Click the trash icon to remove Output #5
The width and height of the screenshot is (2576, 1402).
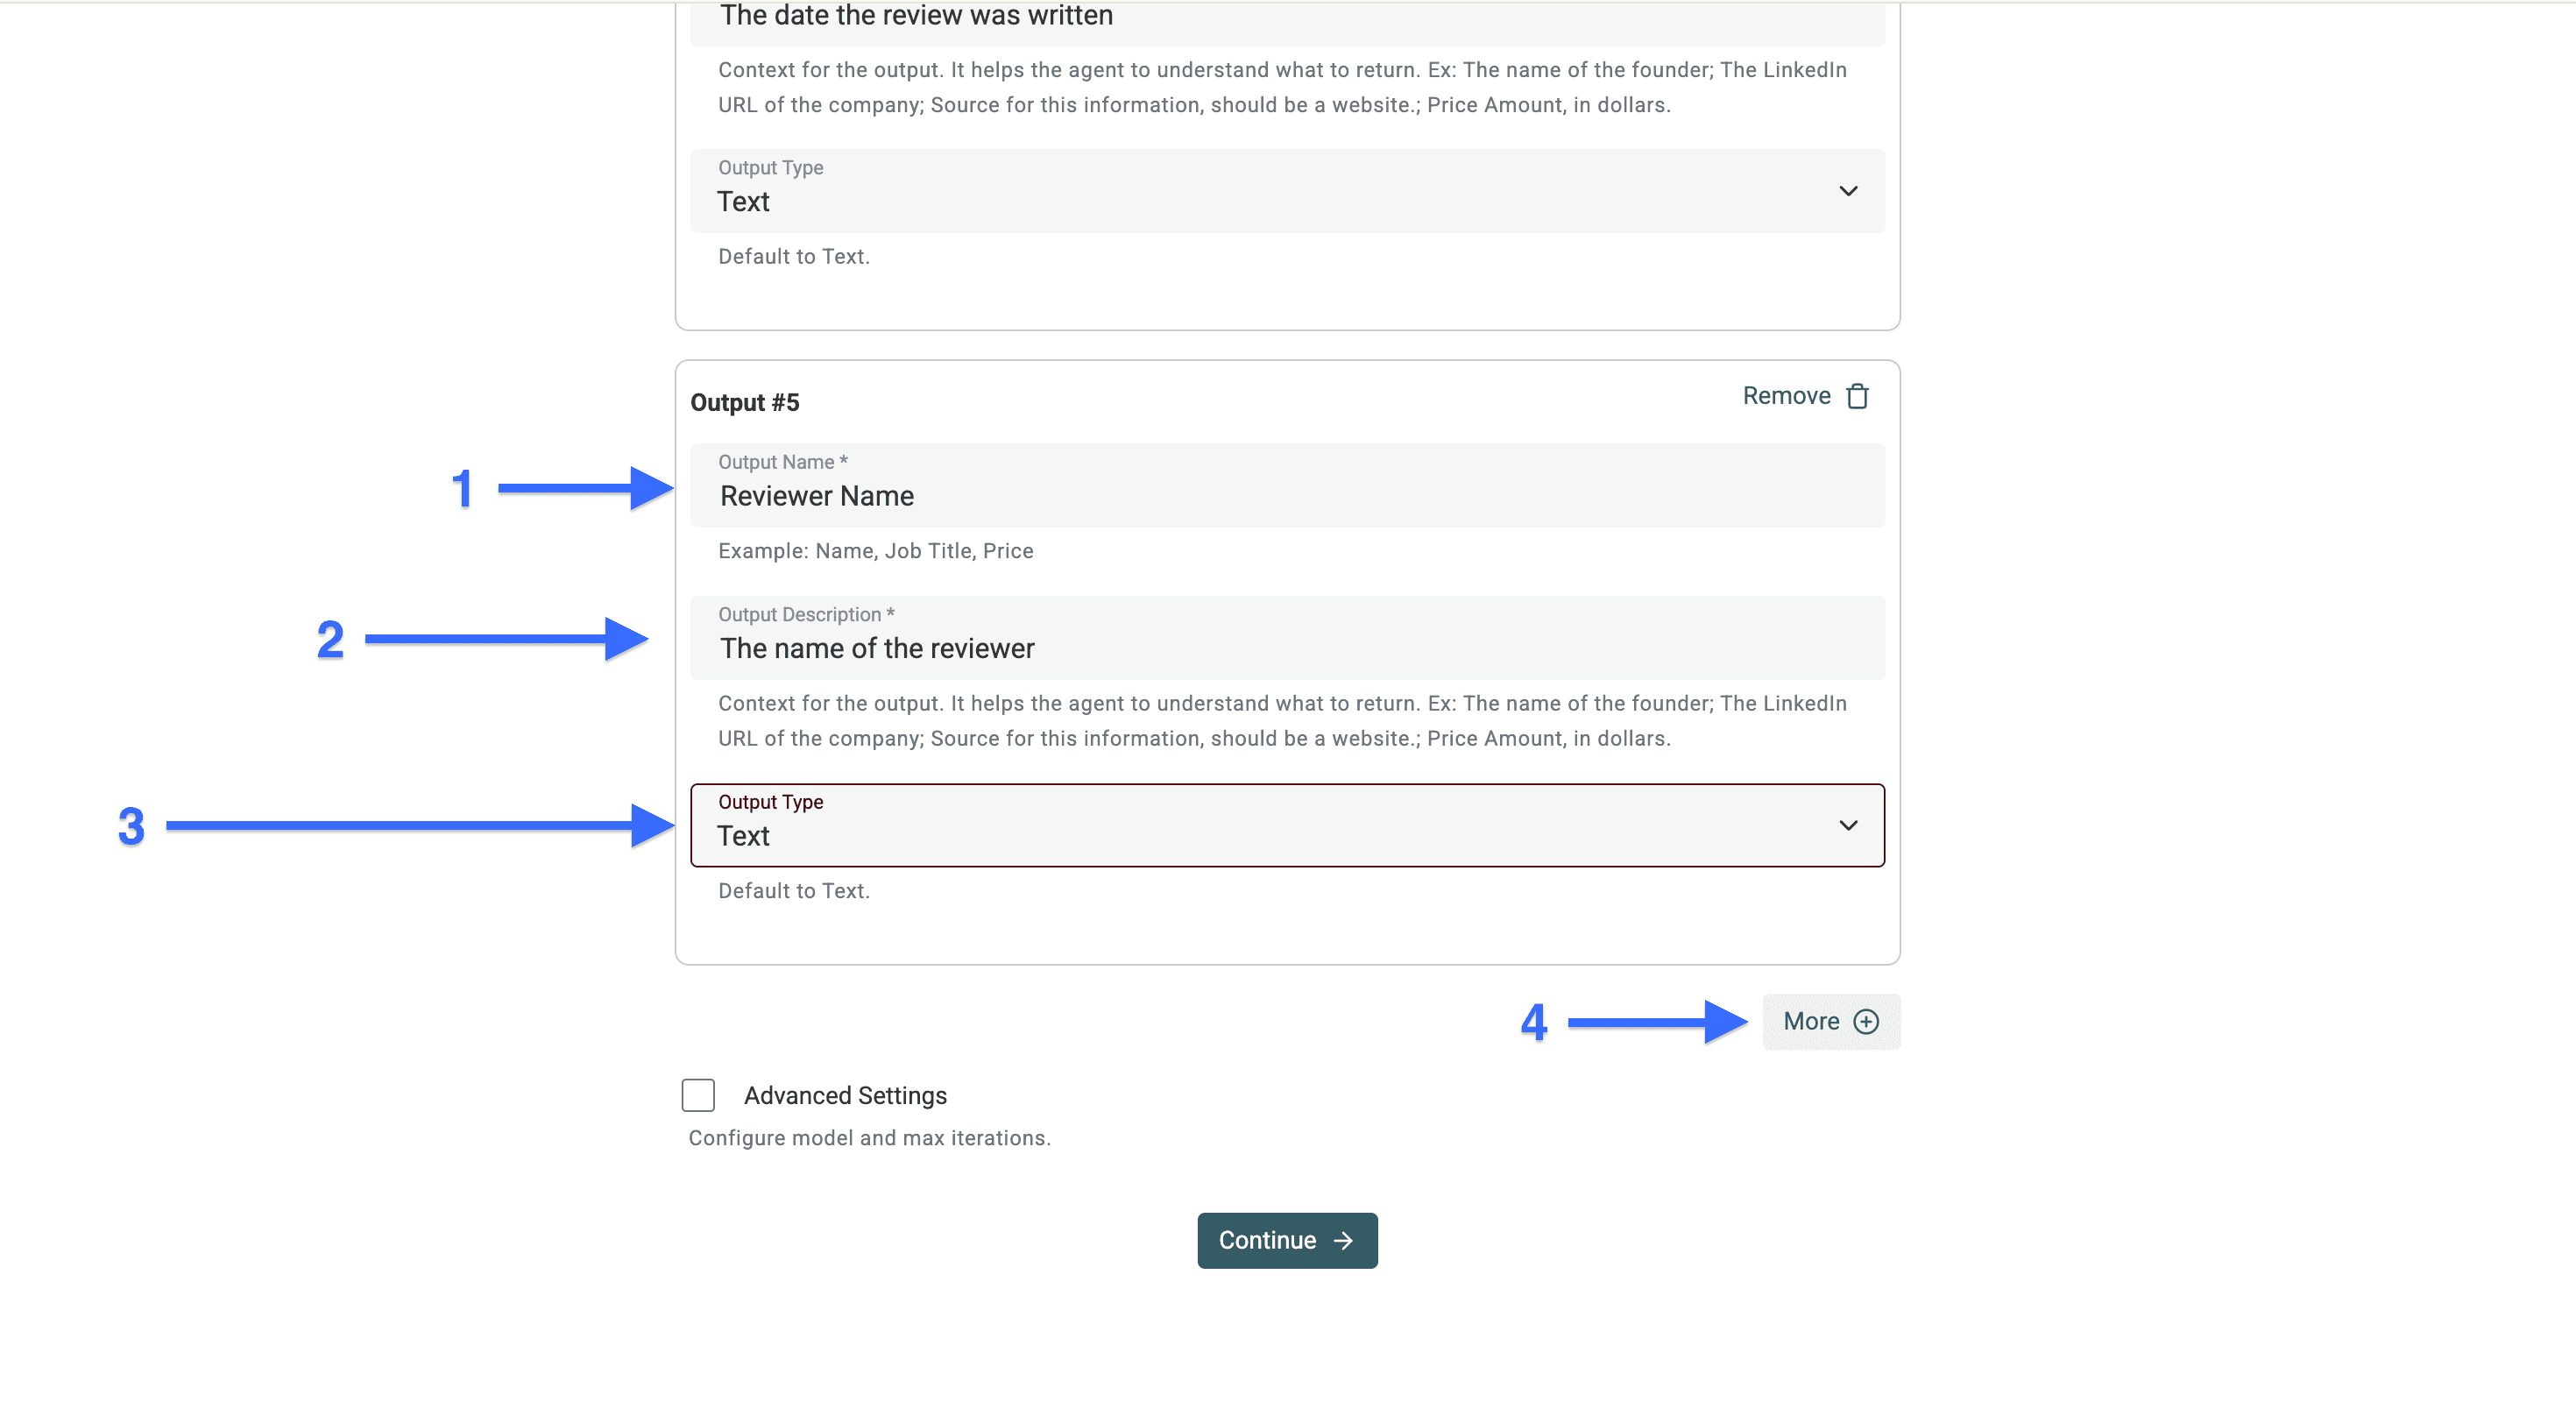click(1857, 395)
